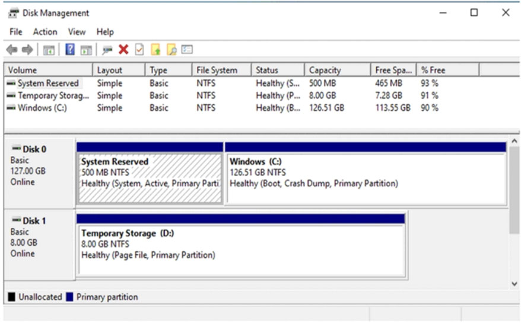
Task: Click the red X Delete icon
Action: point(123,50)
